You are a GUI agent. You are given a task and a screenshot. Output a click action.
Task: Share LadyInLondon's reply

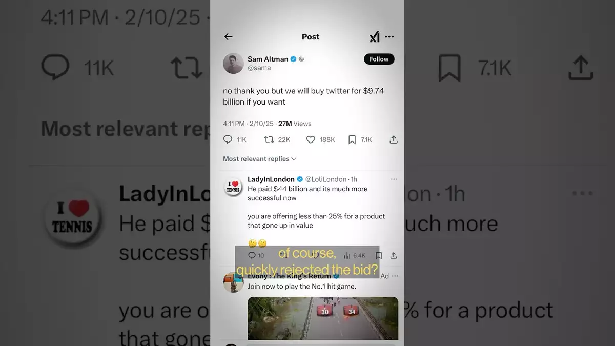394,255
